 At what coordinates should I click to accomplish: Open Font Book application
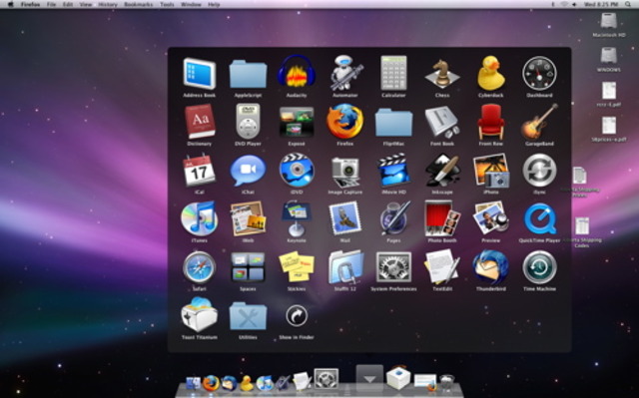[x=442, y=122]
